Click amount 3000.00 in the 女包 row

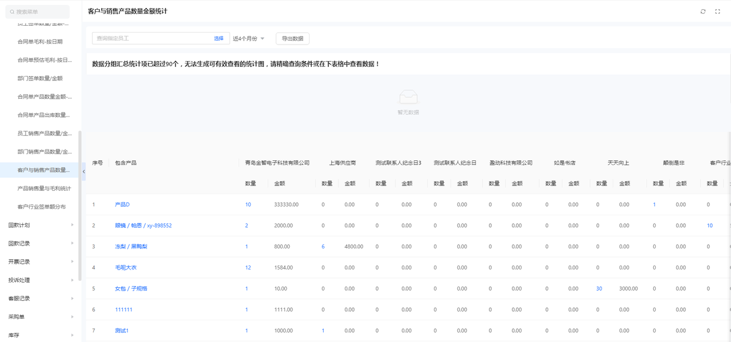(x=628, y=289)
